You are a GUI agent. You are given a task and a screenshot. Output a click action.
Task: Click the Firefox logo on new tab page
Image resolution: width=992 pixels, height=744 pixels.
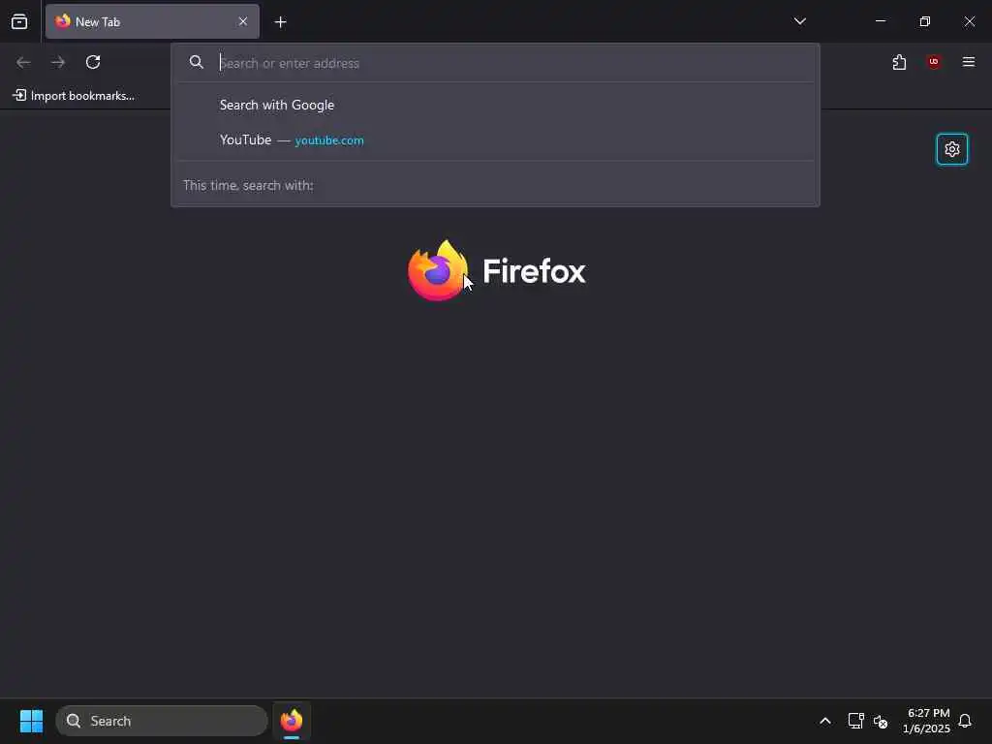[x=497, y=271]
